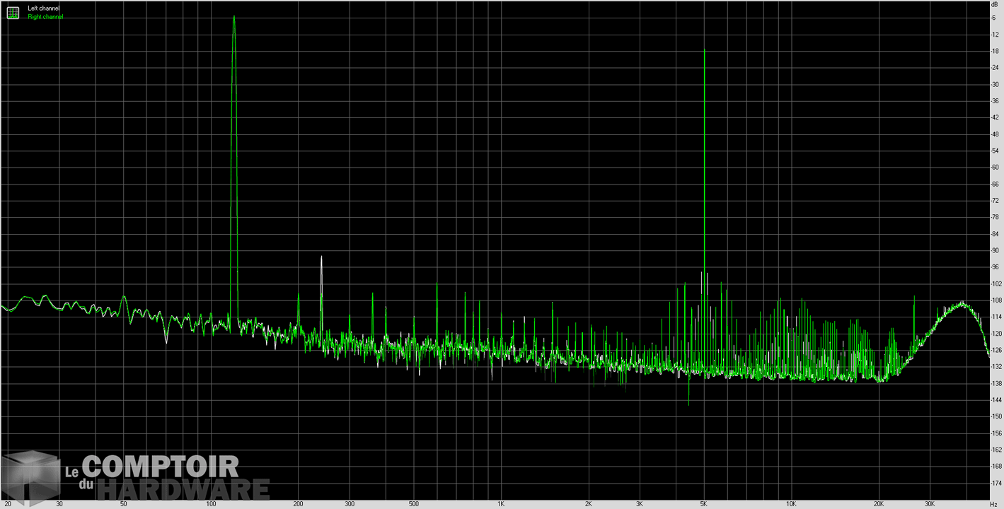Click the "Hz" unit label on the frequency axis
1004x509 pixels.
tap(995, 504)
